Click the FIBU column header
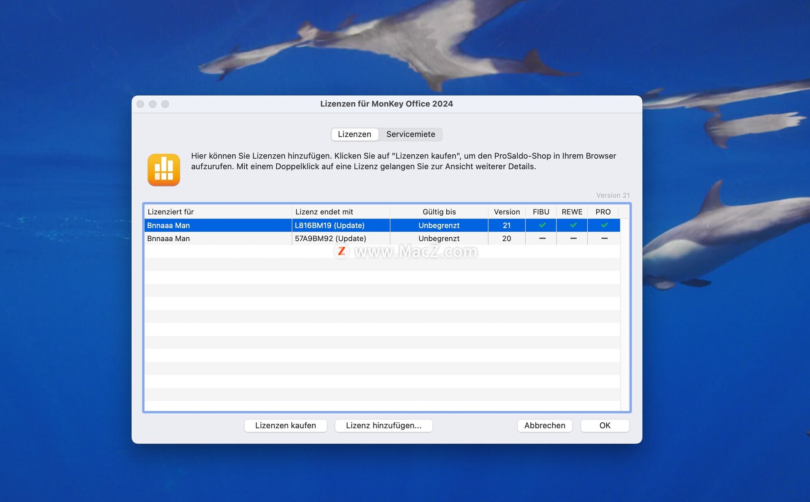The height and width of the screenshot is (502, 810). (541, 212)
